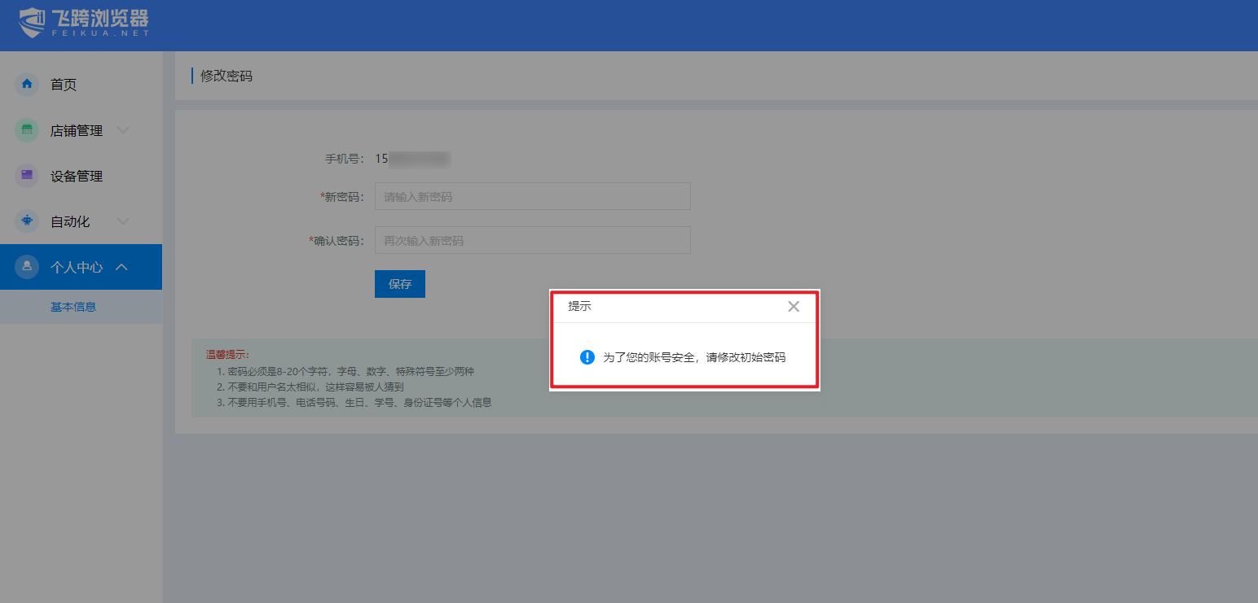Screen dimensions: 1258x603
Task: Expand the 店铺管理 submenu arrow
Action: pyautogui.click(x=123, y=130)
